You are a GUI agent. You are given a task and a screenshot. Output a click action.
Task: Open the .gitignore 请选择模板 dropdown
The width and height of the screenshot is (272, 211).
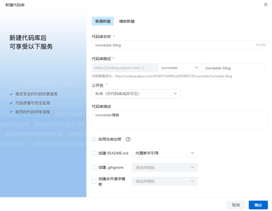(x=164, y=167)
